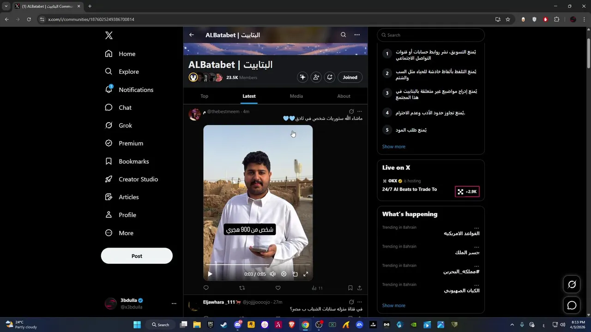591x332 pixels.
Task: Open options for القواعد الامريكيه trend
Action: [x=476, y=227]
